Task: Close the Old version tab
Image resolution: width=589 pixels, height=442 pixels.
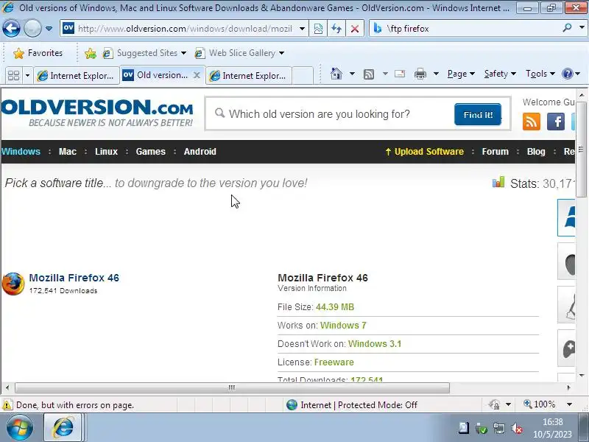Action: [197, 75]
